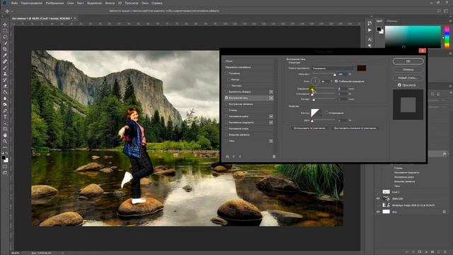The height and width of the screenshot is (255, 453).
Task: Enable the Глянец effect checkbox
Action: [x=226, y=110]
